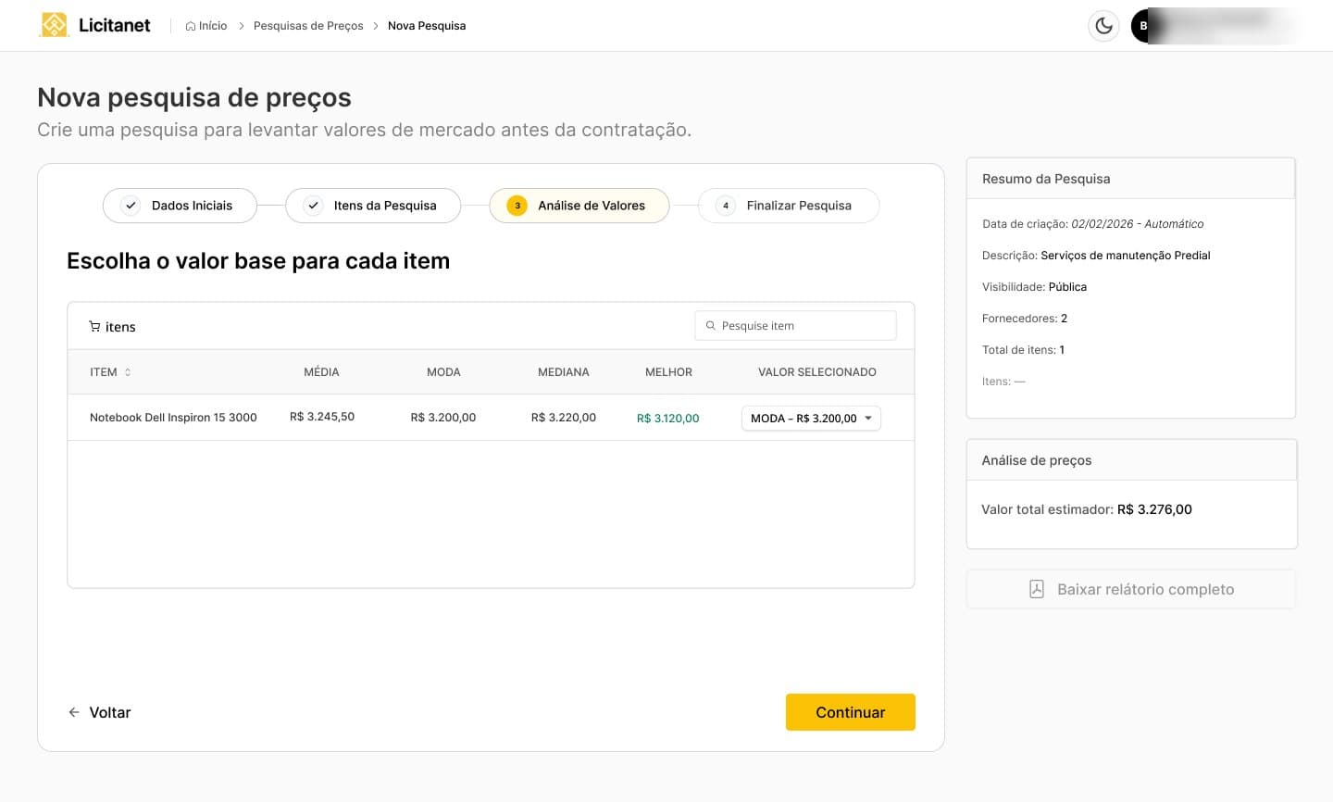Click the Visibilidade: Pública line
This screenshot has height=802, width=1333.
1035,287
